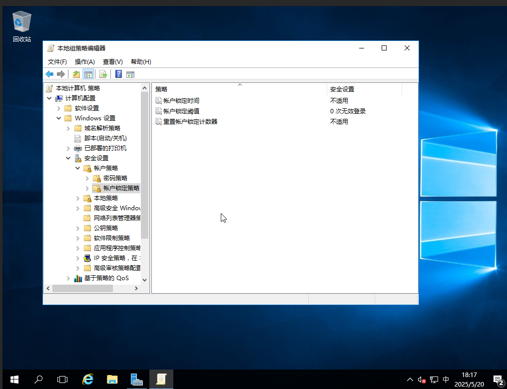Click the 基于策略的 QoS bar-chart icon
The width and height of the screenshot is (507, 389).
[78, 278]
